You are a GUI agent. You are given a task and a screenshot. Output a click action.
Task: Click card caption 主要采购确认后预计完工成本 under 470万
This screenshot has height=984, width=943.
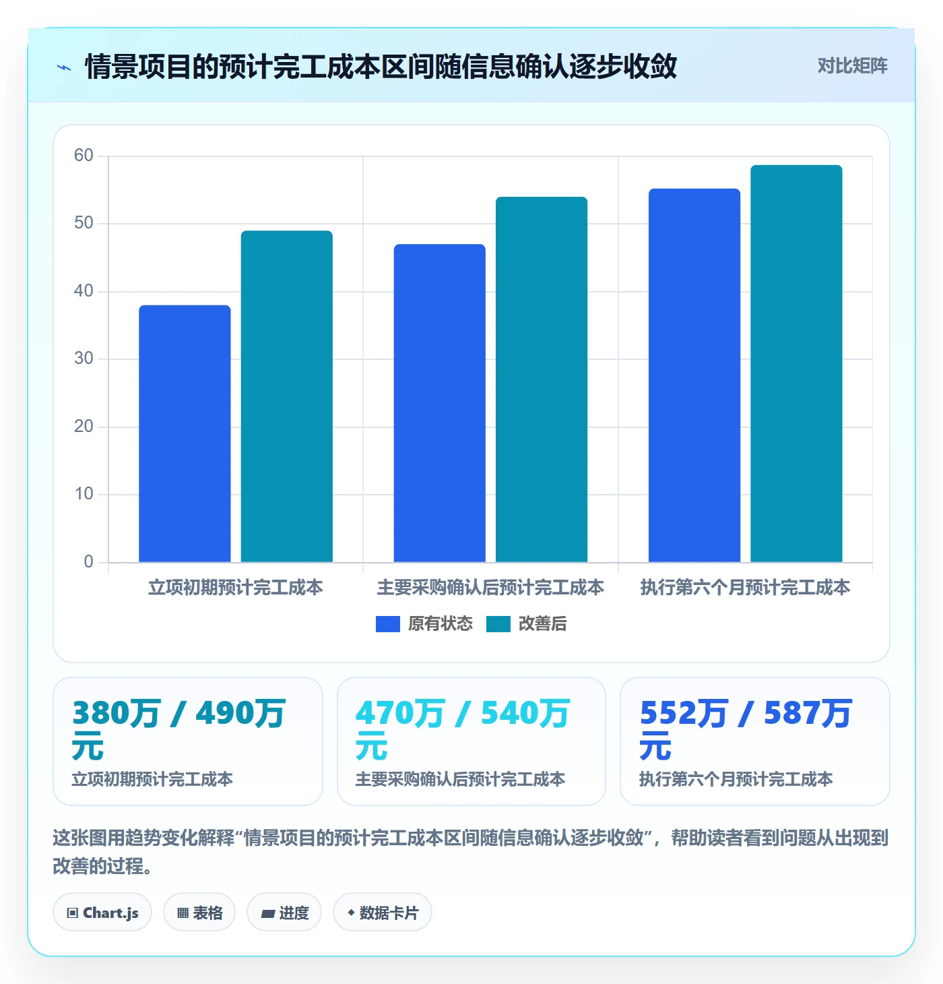tap(461, 779)
